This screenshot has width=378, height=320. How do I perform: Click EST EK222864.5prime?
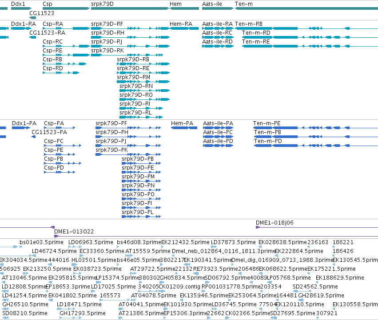(x=299, y=251)
